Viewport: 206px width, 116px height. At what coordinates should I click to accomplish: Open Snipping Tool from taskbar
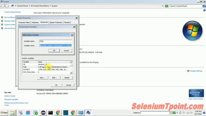tap(20, 113)
